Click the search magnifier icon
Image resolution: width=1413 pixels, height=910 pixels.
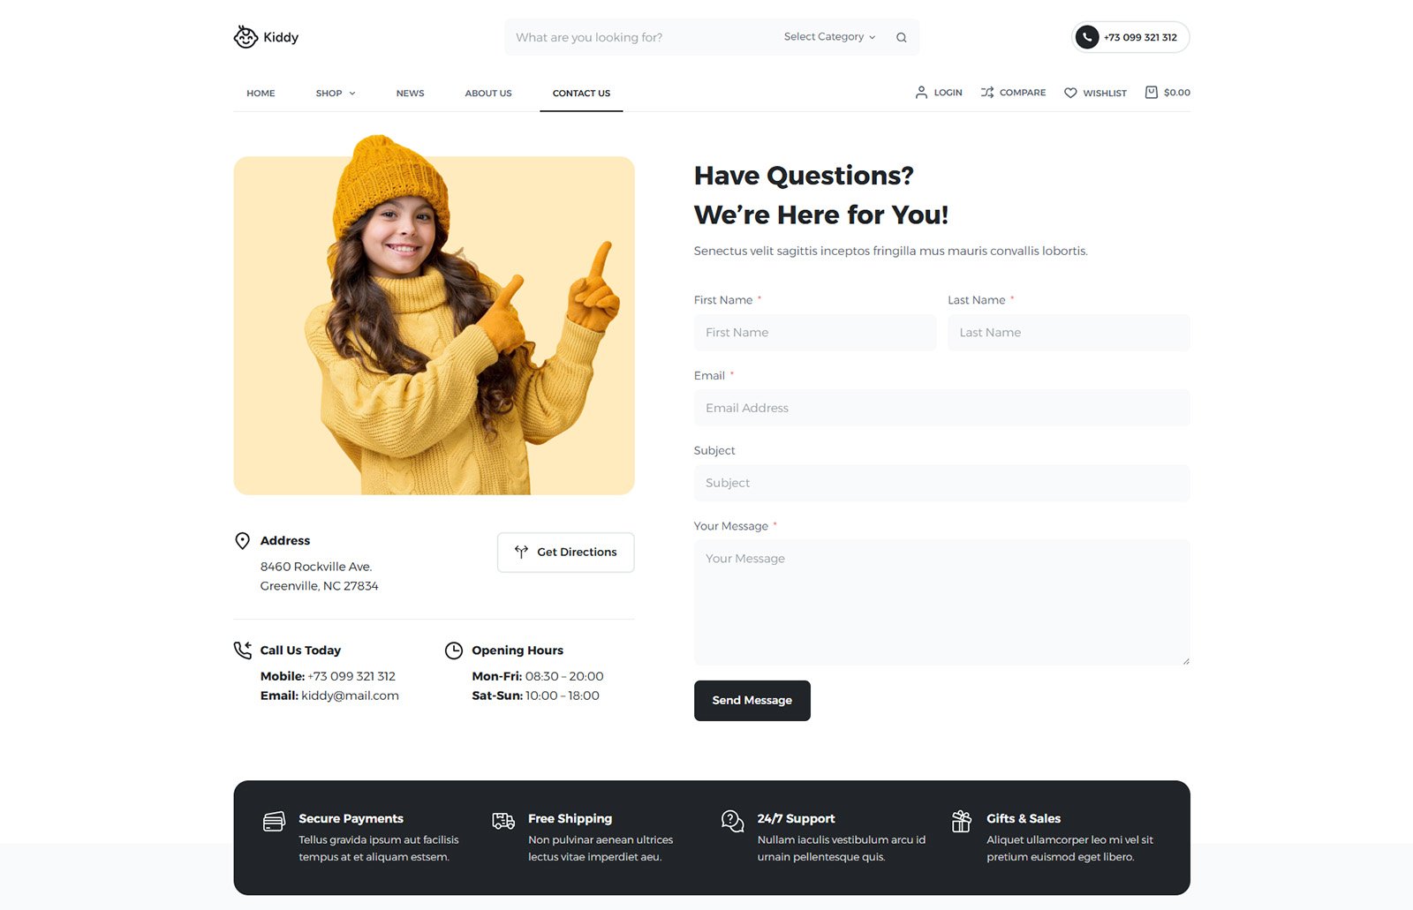901,37
